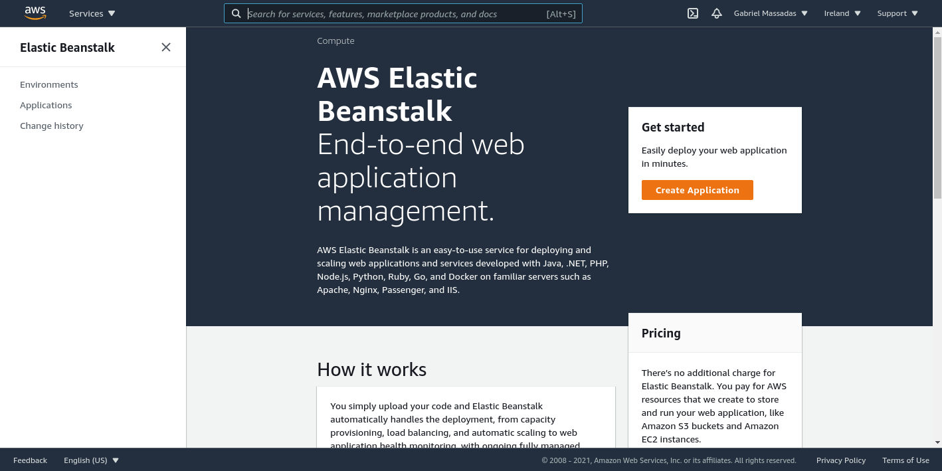Open Applications from the sidebar
The width and height of the screenshot is (942, 471).
[46, 105]
